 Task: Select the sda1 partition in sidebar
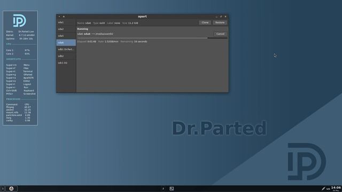(66, 22)
